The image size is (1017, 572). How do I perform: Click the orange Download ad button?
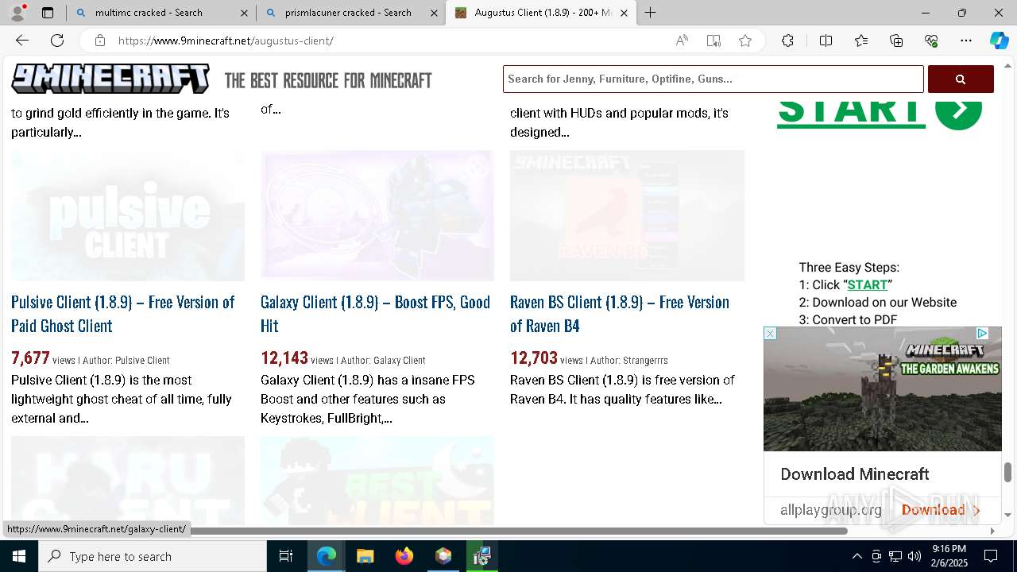point(941,510)
